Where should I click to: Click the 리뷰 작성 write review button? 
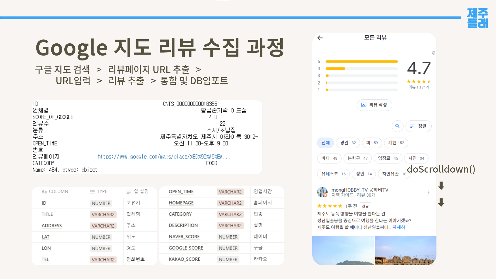(375, 105)
